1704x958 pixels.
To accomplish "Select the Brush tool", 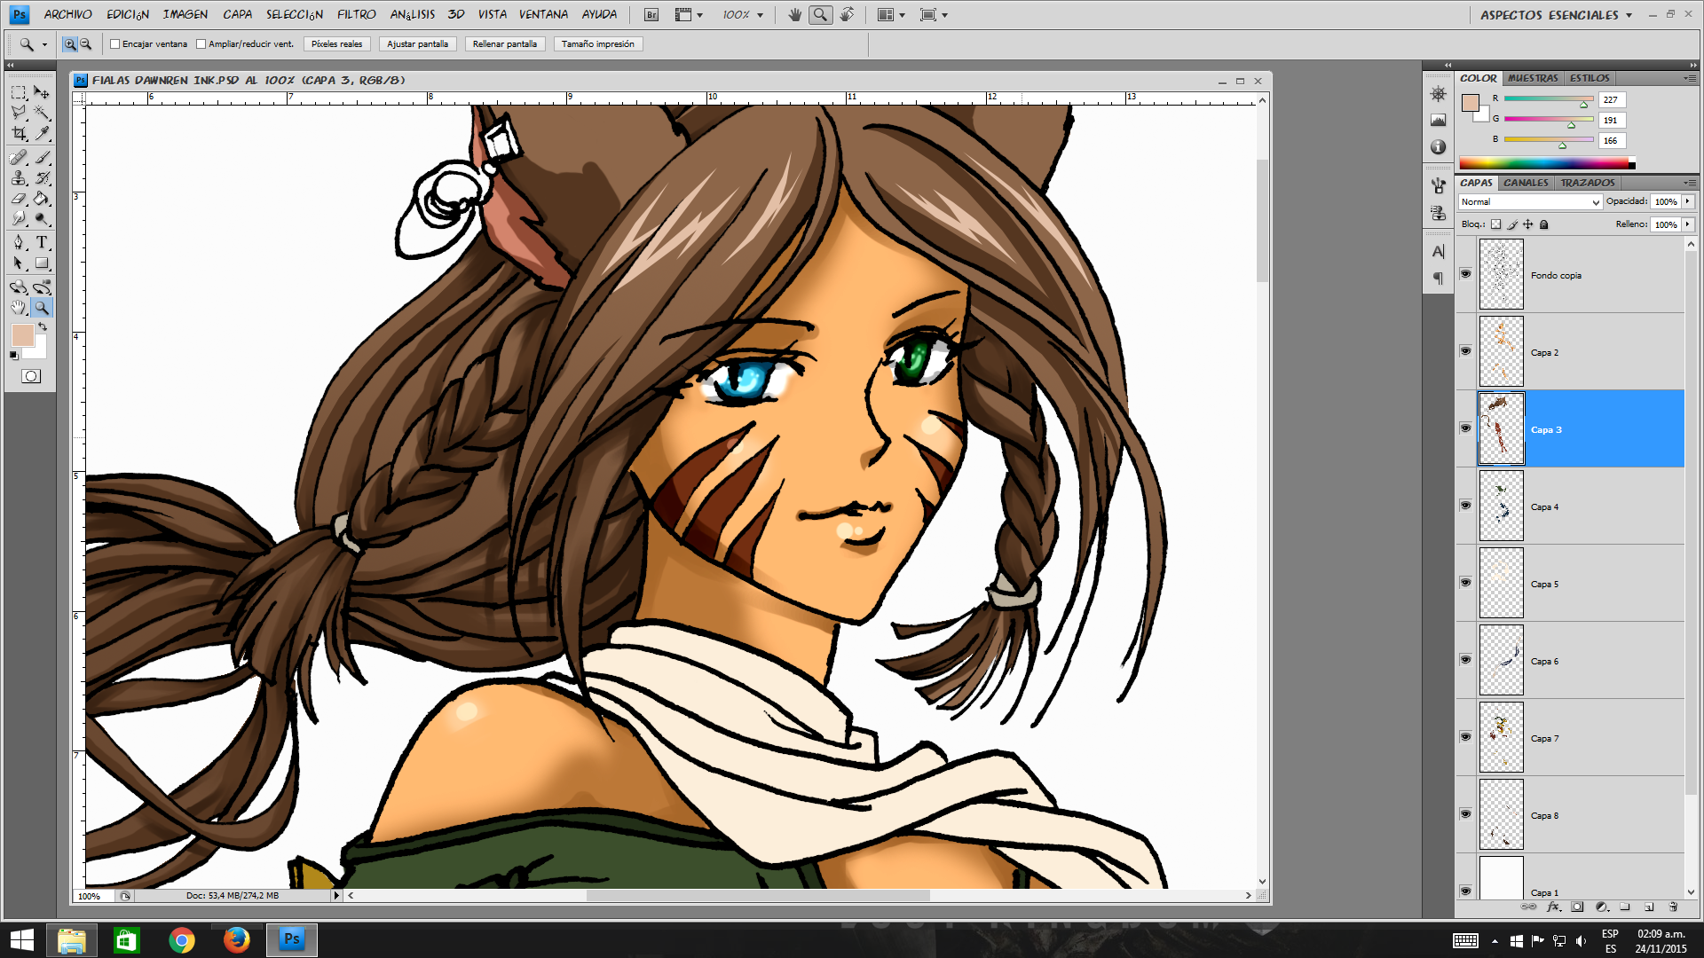I will click(41, 158).
